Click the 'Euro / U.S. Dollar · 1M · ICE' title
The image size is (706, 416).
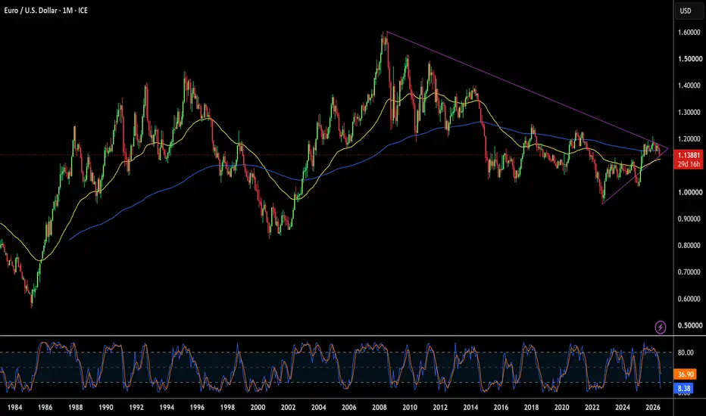point(46,11)
